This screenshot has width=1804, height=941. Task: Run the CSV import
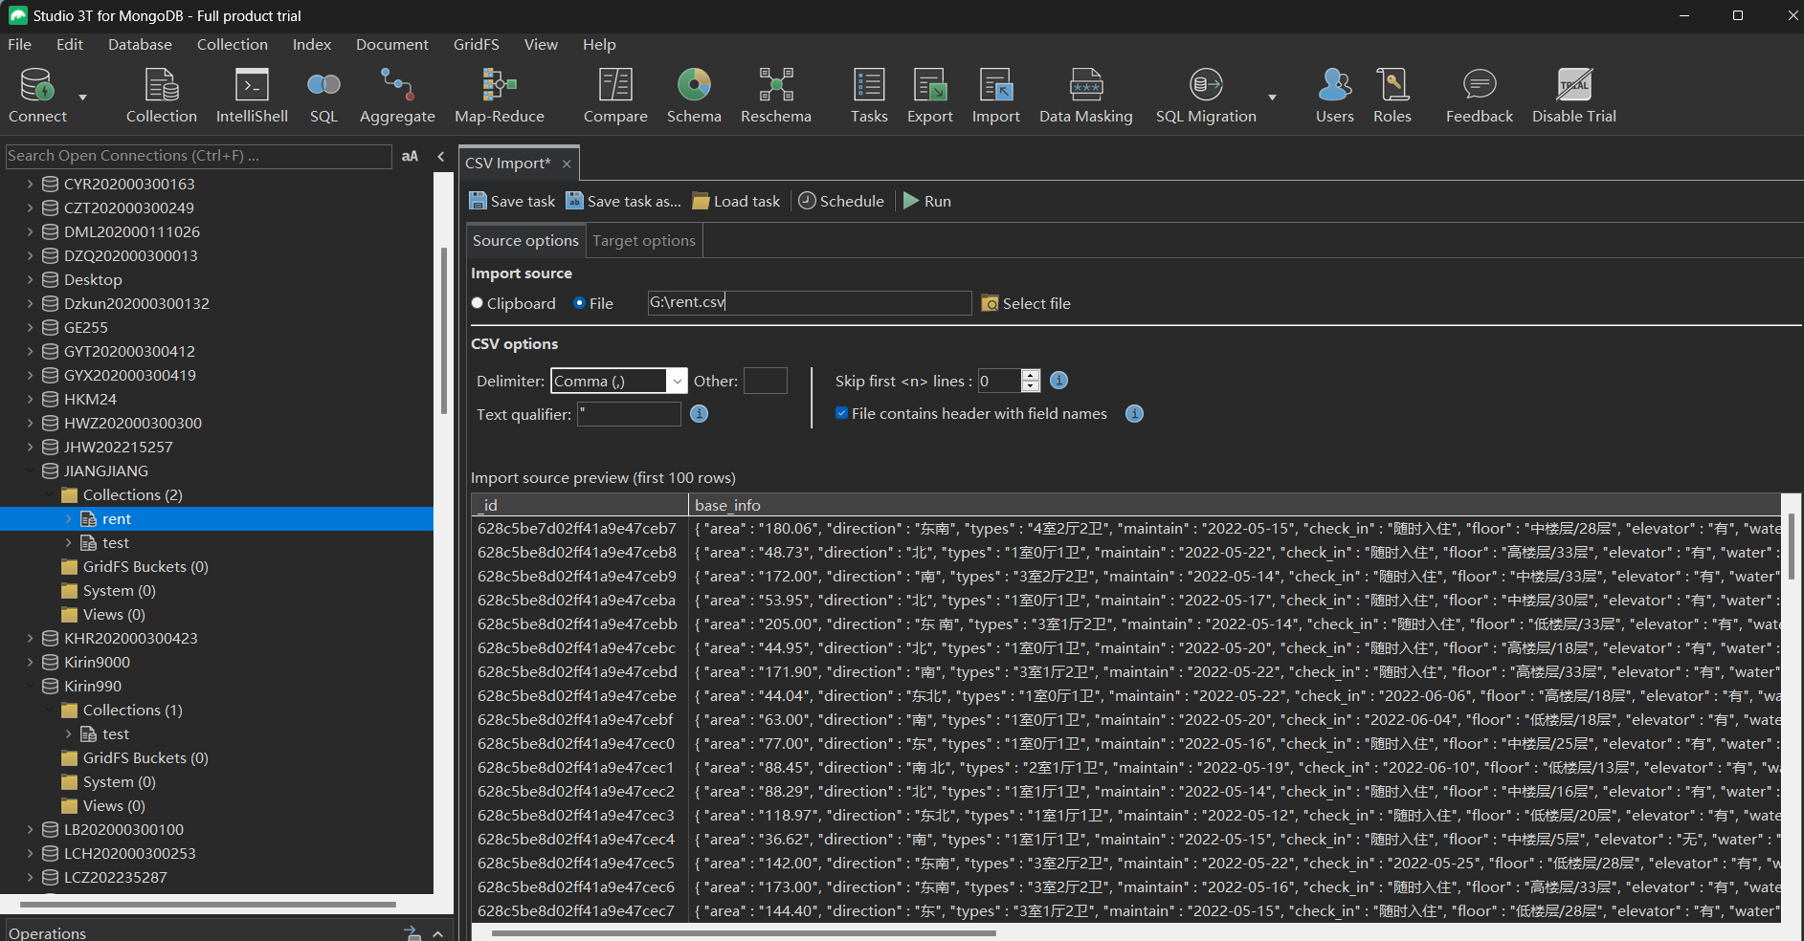click(x=926, y=201)
